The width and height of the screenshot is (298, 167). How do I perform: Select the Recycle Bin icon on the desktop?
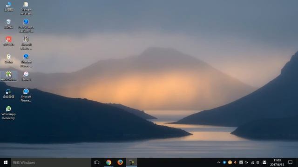click(x=8, y=24)
